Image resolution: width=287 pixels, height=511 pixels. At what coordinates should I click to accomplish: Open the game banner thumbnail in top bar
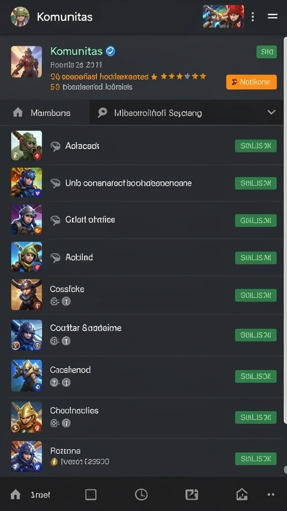tap(223, 16)
